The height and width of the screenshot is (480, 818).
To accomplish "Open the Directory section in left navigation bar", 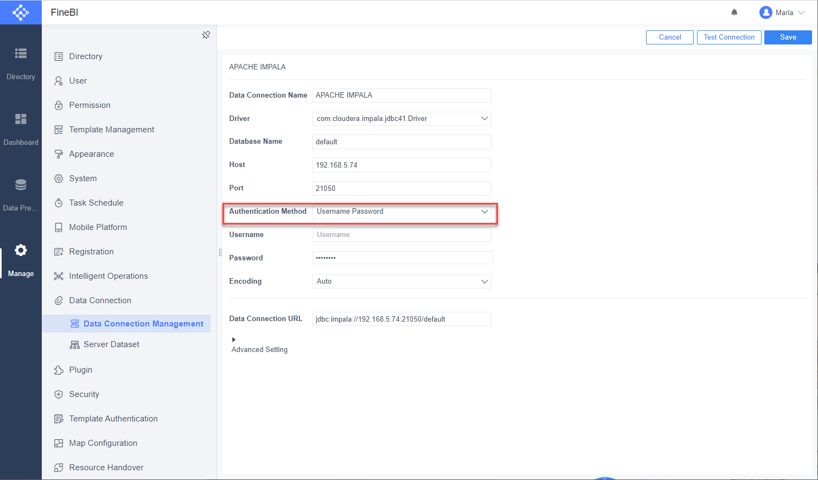I will pyautogui.click(x=21, y=64).
